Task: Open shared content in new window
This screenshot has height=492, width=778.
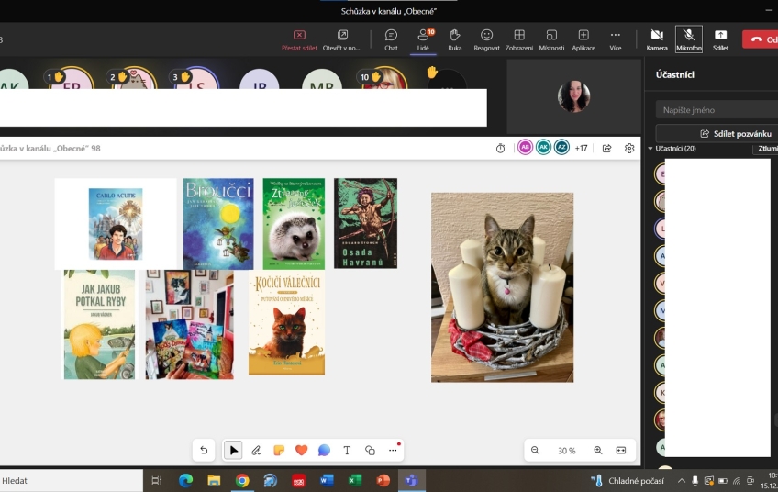Action: [x=341, y=39]
